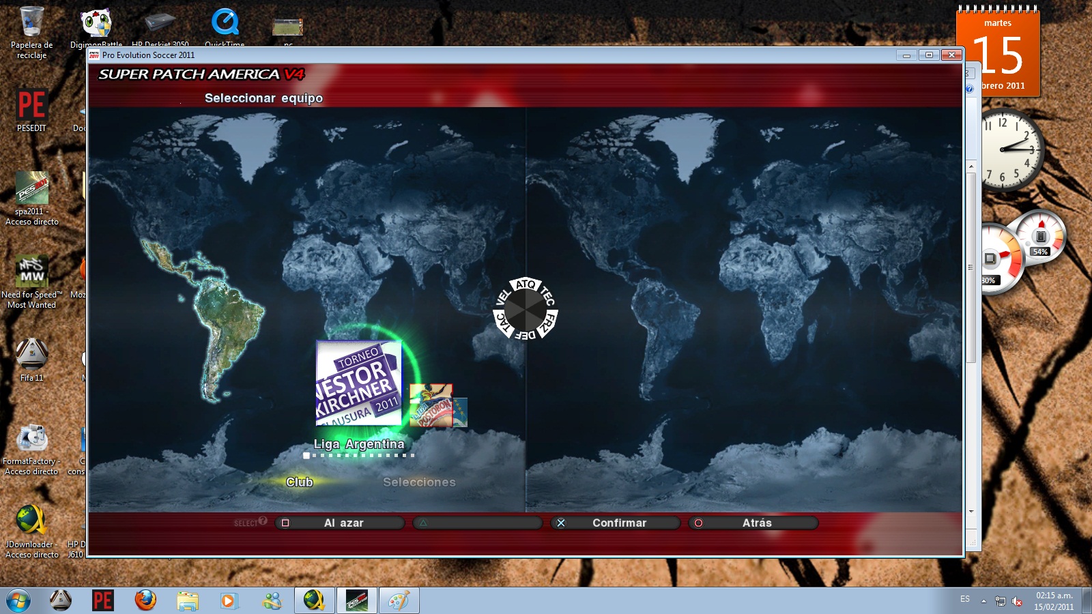The width and height of the screenshot is (1092, 614).
Task: Select the QuickTime desktop shortcut
Action: coord(225,29)
